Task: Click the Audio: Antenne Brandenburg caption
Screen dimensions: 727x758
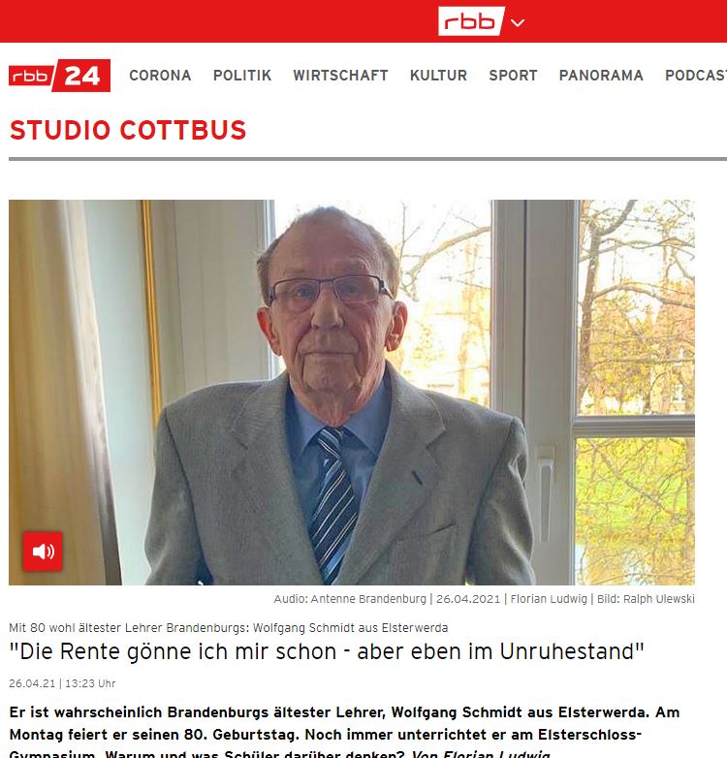Action: point(350,599)
